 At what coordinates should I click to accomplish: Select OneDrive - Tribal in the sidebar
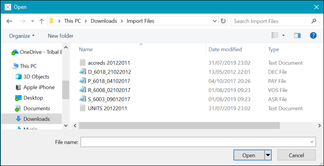pyautogui.click(x=37, y=52)
